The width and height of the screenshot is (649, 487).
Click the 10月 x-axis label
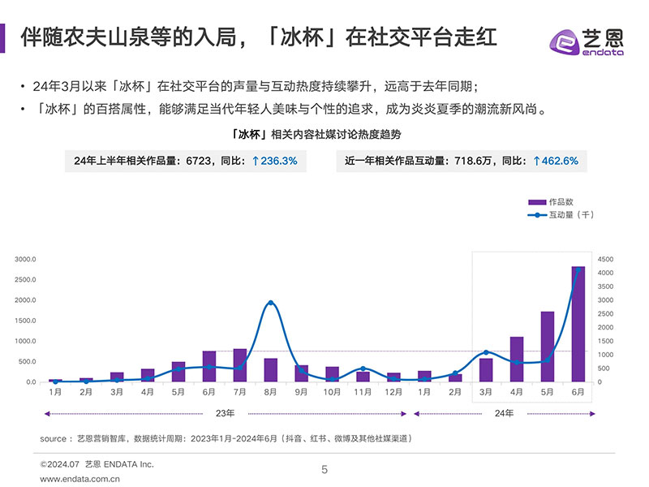(x=332, y=392)
